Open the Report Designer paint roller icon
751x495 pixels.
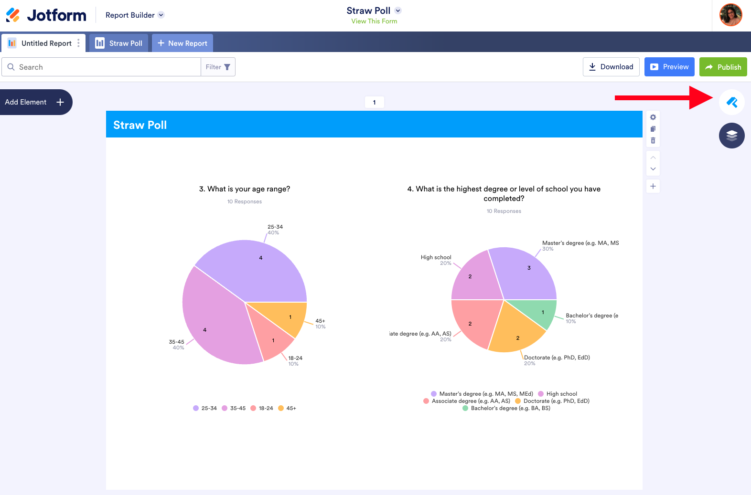coord(731,102)
